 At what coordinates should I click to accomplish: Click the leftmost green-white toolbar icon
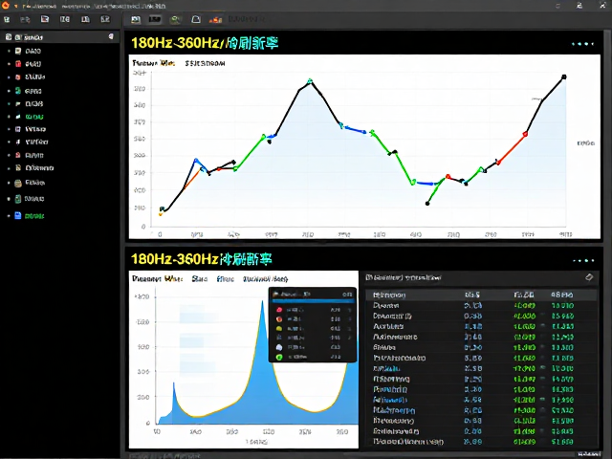pyautogui.click(x=7, y=19)
